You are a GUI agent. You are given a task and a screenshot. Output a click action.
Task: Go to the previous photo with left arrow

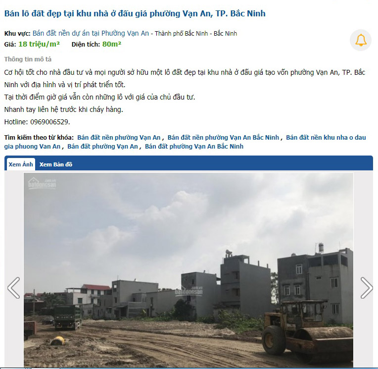13,288
